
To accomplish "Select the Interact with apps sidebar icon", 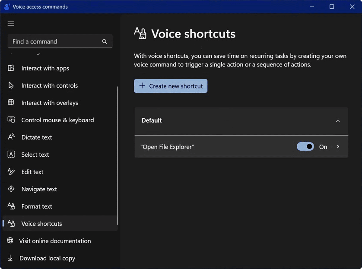I will tap(11, 68).
